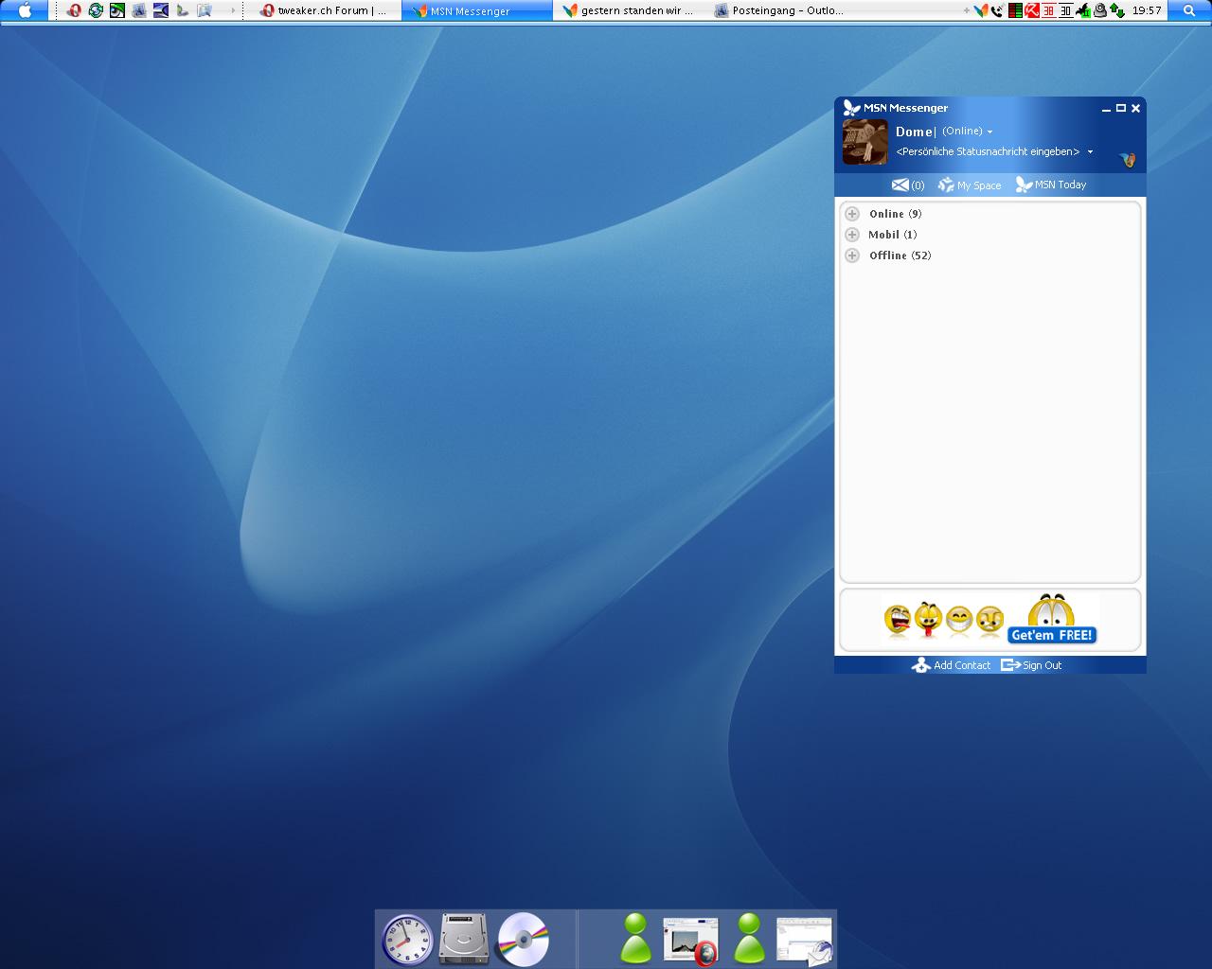Open the hard drive icon in dock
The height and width of the screenshot is (969, 1212).
point(464,940)
